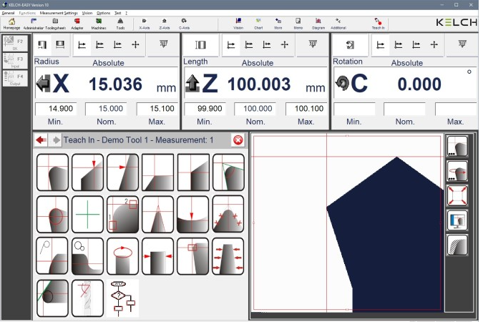
Task: Click the X Nom field showing 15.000
Action: point(106,109)
